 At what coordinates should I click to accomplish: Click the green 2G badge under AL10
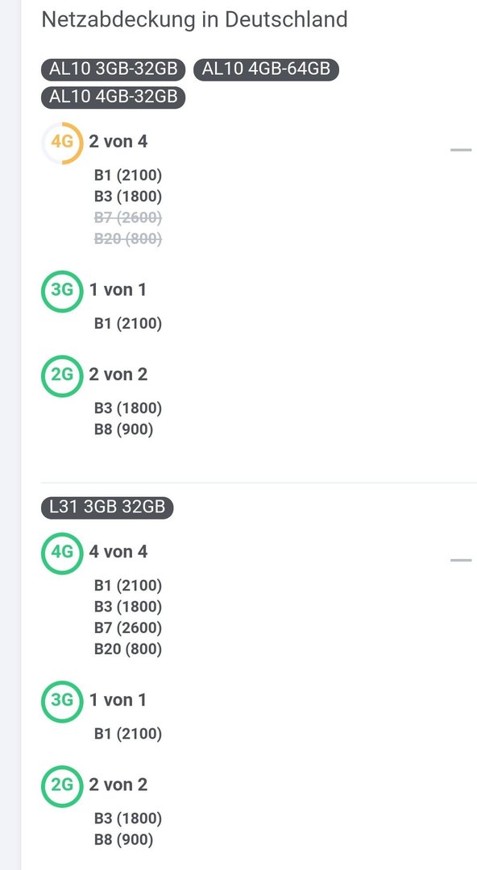[62, 375]
